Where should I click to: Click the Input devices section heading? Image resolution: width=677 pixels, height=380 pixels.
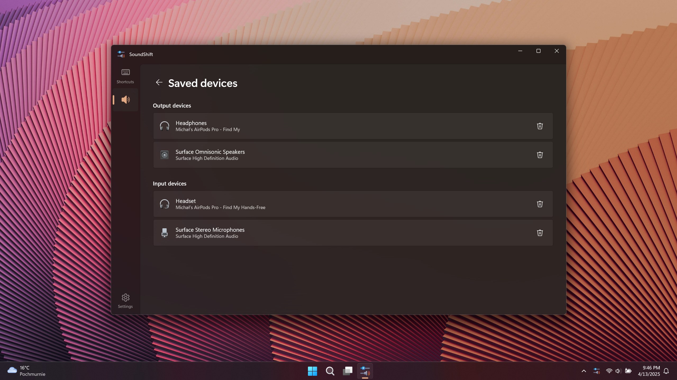(x=170, y=184)
